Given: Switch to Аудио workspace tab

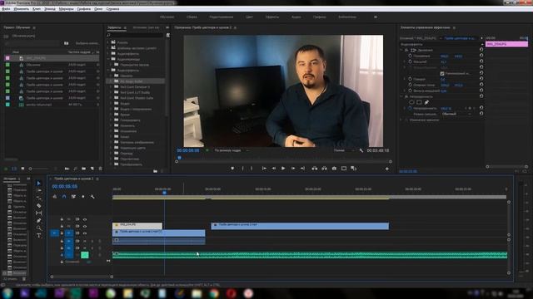Looking at the screenshot, I should pyautogui.click(x=296, y=17).
